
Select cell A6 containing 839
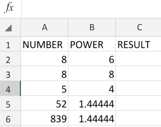[x=44, y=118]
